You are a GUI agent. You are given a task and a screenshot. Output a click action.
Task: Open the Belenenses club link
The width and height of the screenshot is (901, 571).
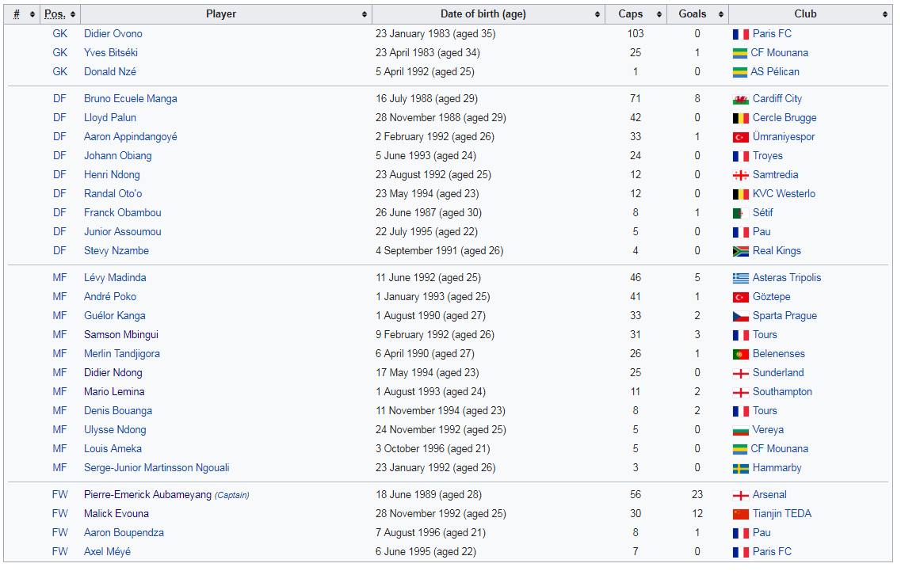pyautogui.click(x=779, y=354)
